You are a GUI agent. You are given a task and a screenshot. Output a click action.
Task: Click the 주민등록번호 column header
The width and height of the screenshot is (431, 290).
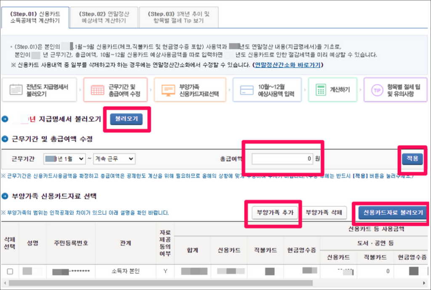click(x=71, y=243)
